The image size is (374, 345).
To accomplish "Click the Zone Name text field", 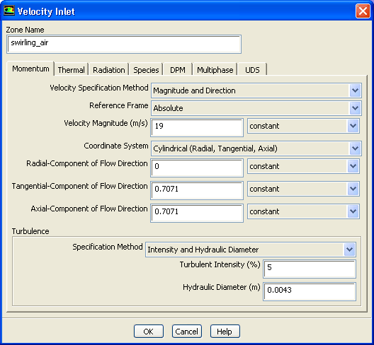I will pyautogui.click(x=124, y=45).
